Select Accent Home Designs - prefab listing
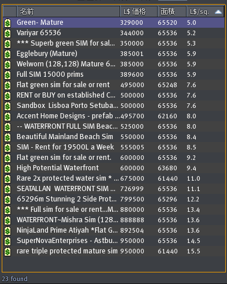 tap(114, 116)
